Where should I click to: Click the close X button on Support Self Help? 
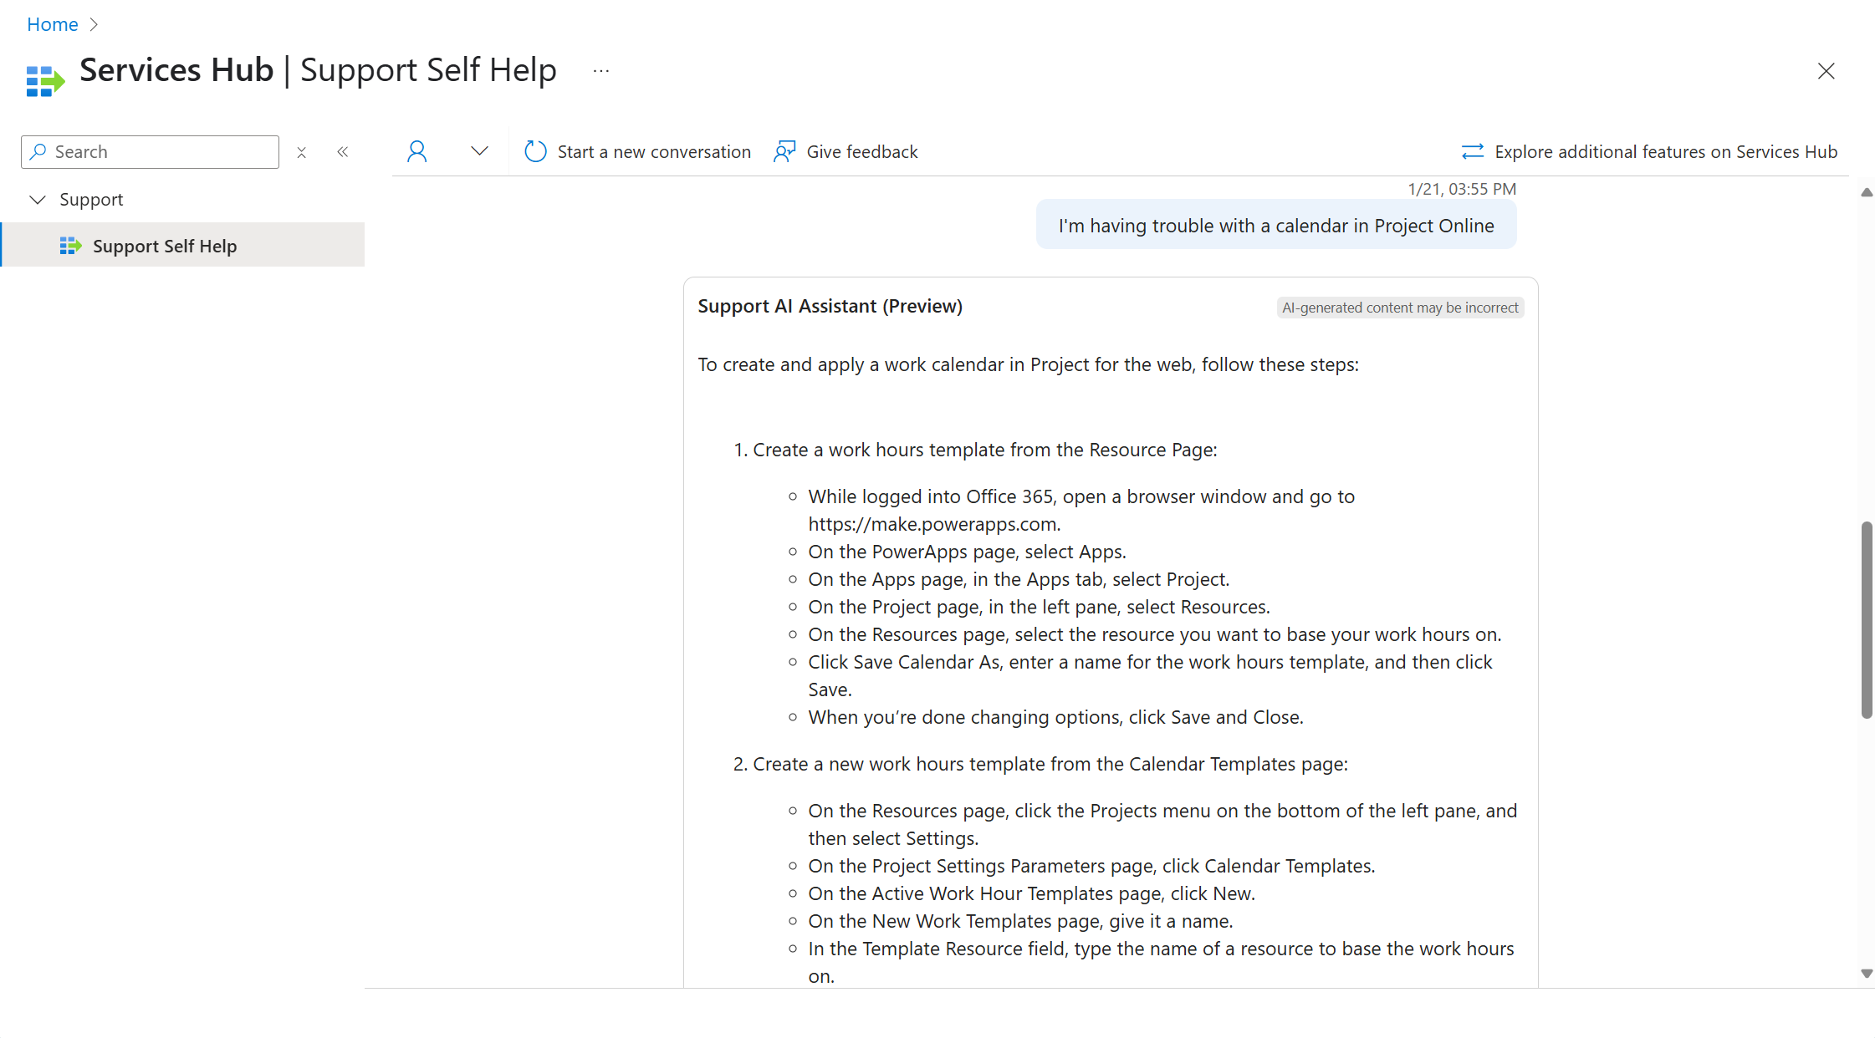pos(1826,70)
